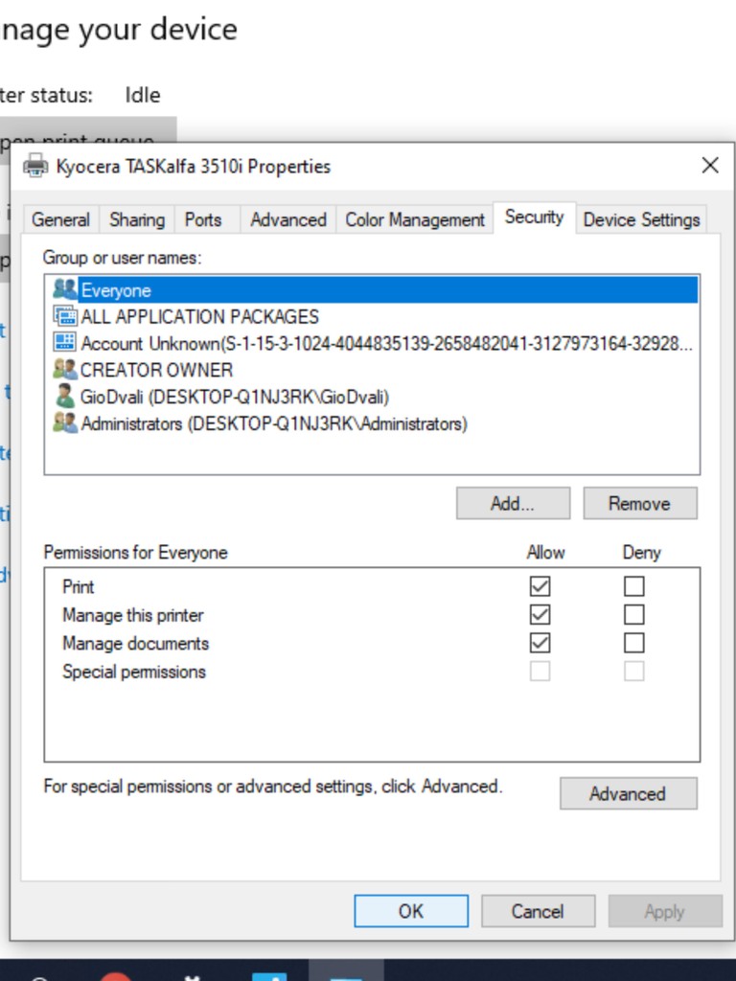The image size is (736, 981).
Task: Open the Advanced tab
Action: (288, 219)
